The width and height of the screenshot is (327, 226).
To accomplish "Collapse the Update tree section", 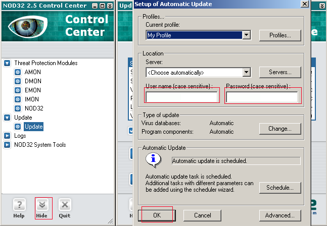I will point(7,118).
